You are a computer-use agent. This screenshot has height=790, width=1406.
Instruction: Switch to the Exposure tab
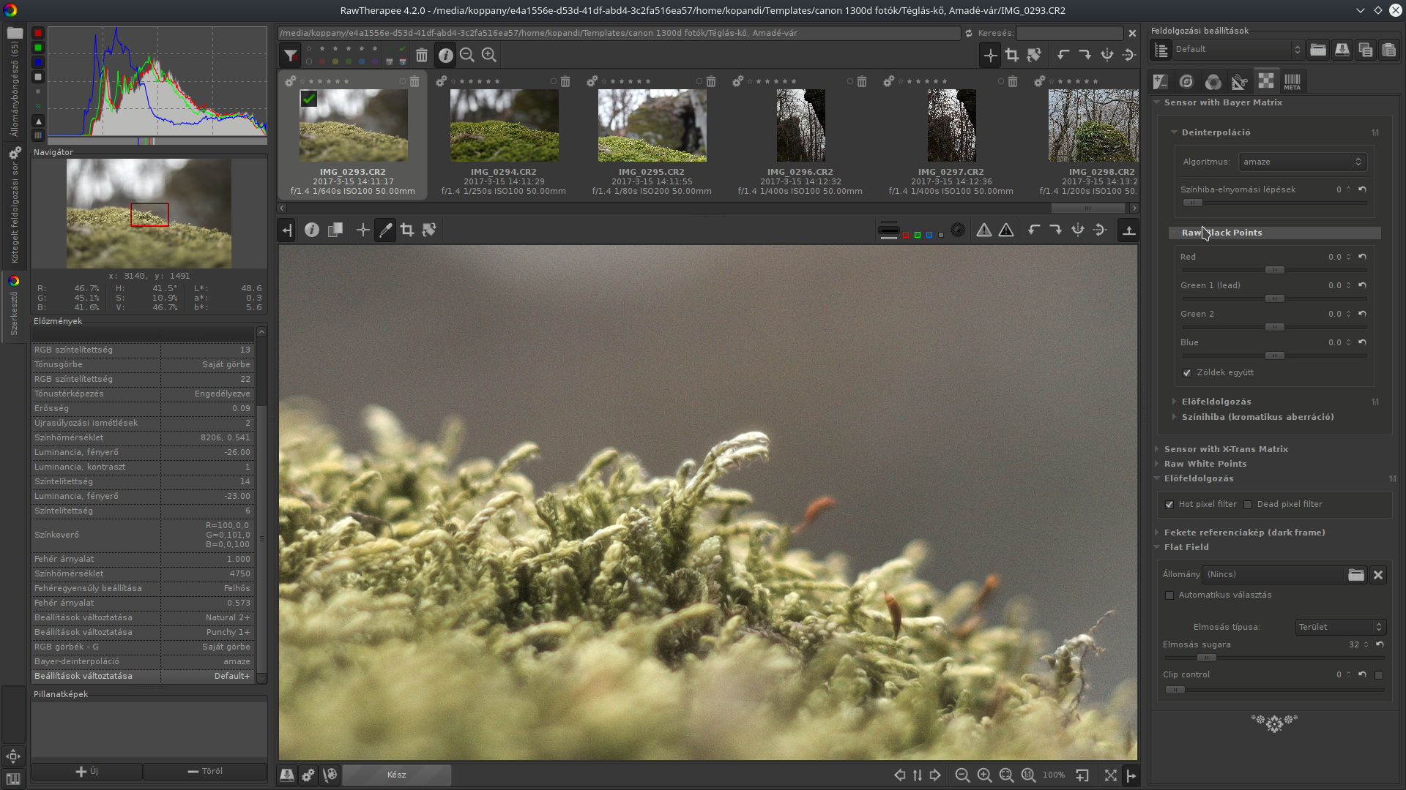point(1160,81)
